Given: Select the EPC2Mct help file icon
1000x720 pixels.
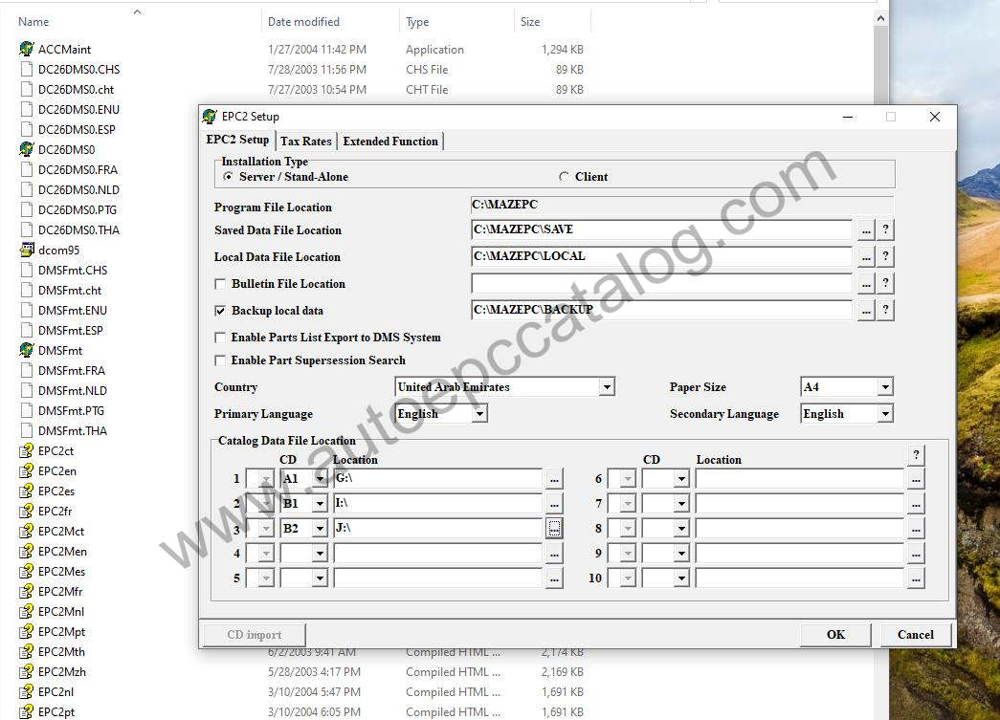Looking at the screenshot, I should 26,531.
